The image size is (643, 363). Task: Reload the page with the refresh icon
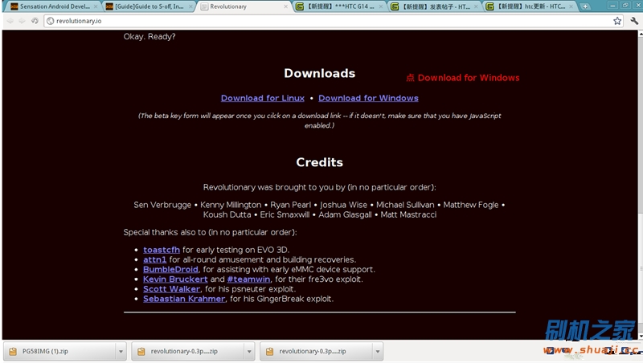(x=35, y=21)
